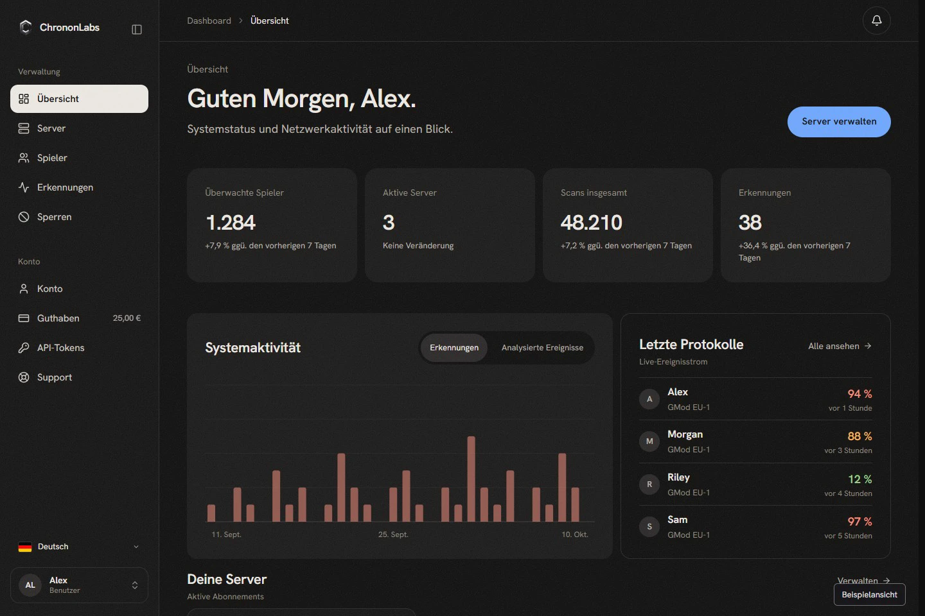Open Riley log entry row
925x616 pixels.
pos(755,484)
